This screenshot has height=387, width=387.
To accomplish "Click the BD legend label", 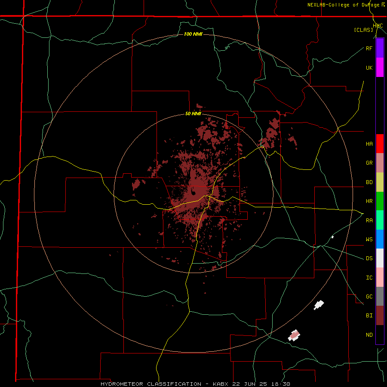I will [369, 182].
